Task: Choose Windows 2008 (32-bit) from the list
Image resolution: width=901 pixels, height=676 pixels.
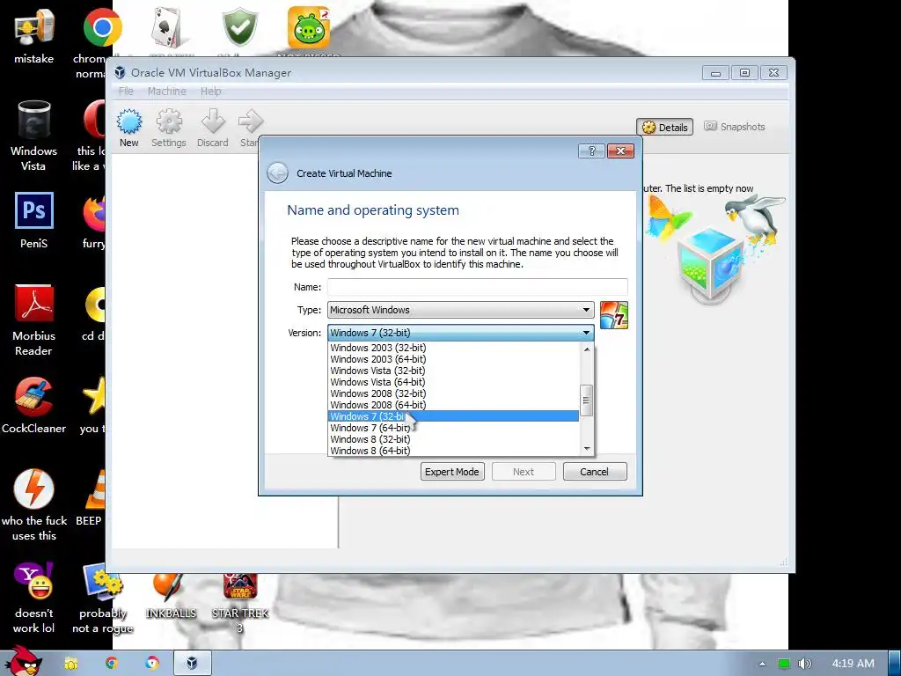Action: pos(454,393)
